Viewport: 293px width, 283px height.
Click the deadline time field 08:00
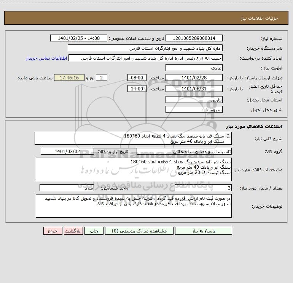(137, 77)
